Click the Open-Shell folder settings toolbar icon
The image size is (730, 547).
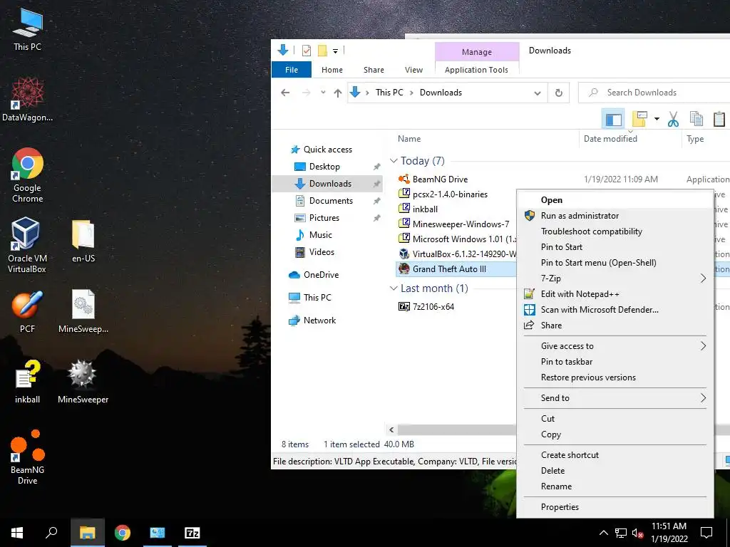pyautogui.click(x=639, y=119)
